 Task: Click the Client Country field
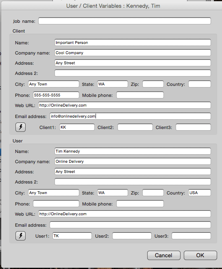(200, 84)
